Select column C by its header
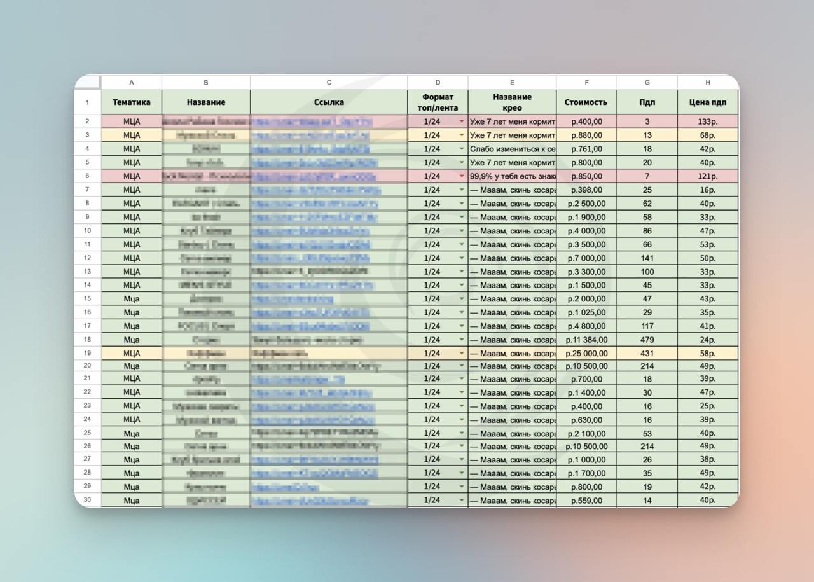The height and width of the screenshot is (582, 814). tap(329, 83)
